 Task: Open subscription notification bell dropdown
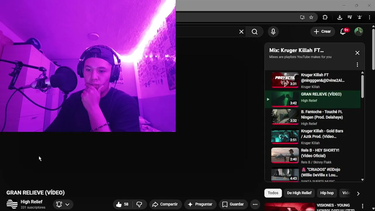[x=63, y=204]
